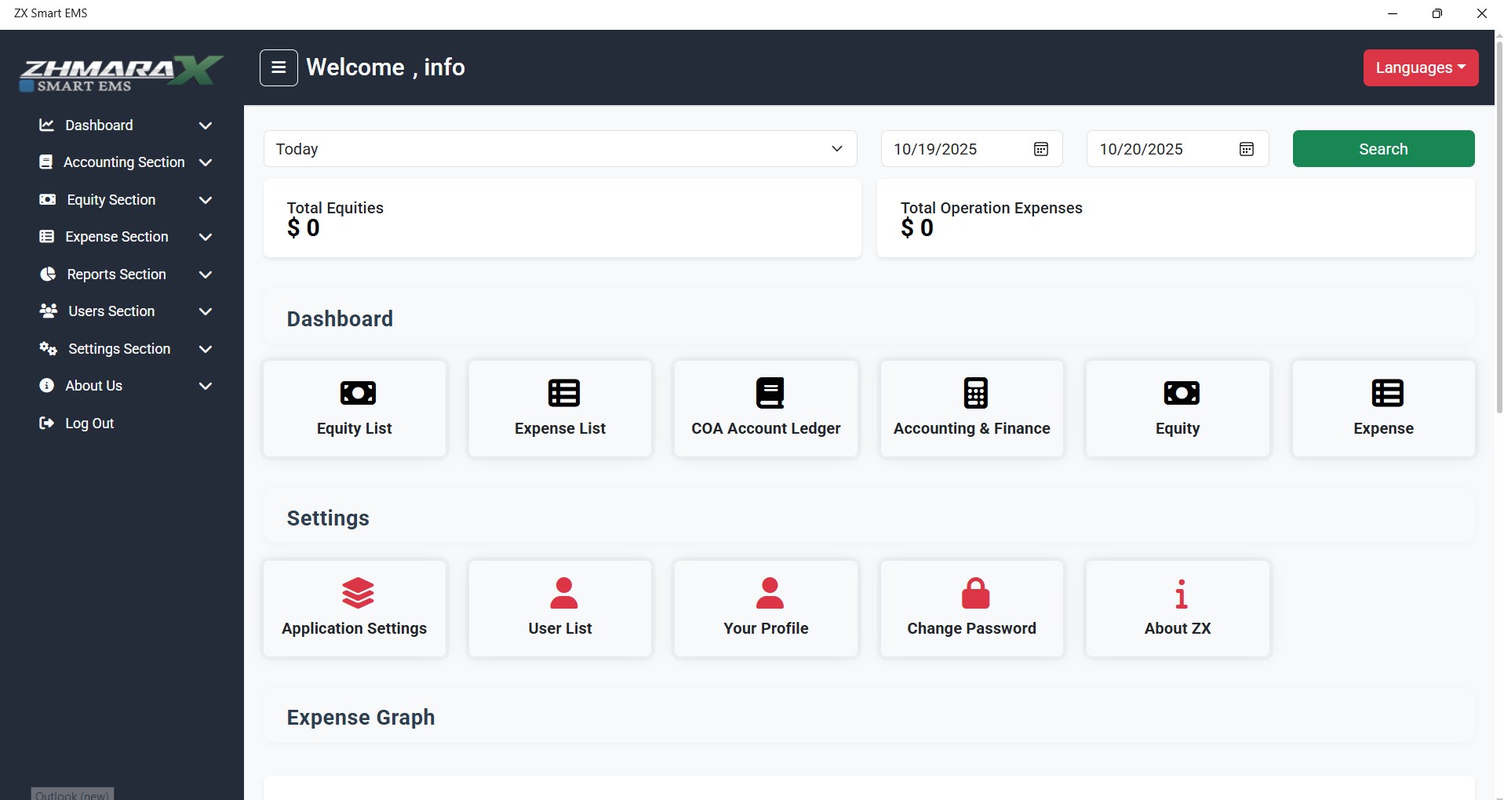The image size is (1504, 800).
Task: Open the Expense List card label
Action: pos(560,428)
